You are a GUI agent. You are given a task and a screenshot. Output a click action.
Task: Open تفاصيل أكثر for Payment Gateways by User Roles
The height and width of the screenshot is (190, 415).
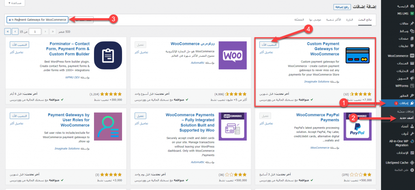pos(17,124)
